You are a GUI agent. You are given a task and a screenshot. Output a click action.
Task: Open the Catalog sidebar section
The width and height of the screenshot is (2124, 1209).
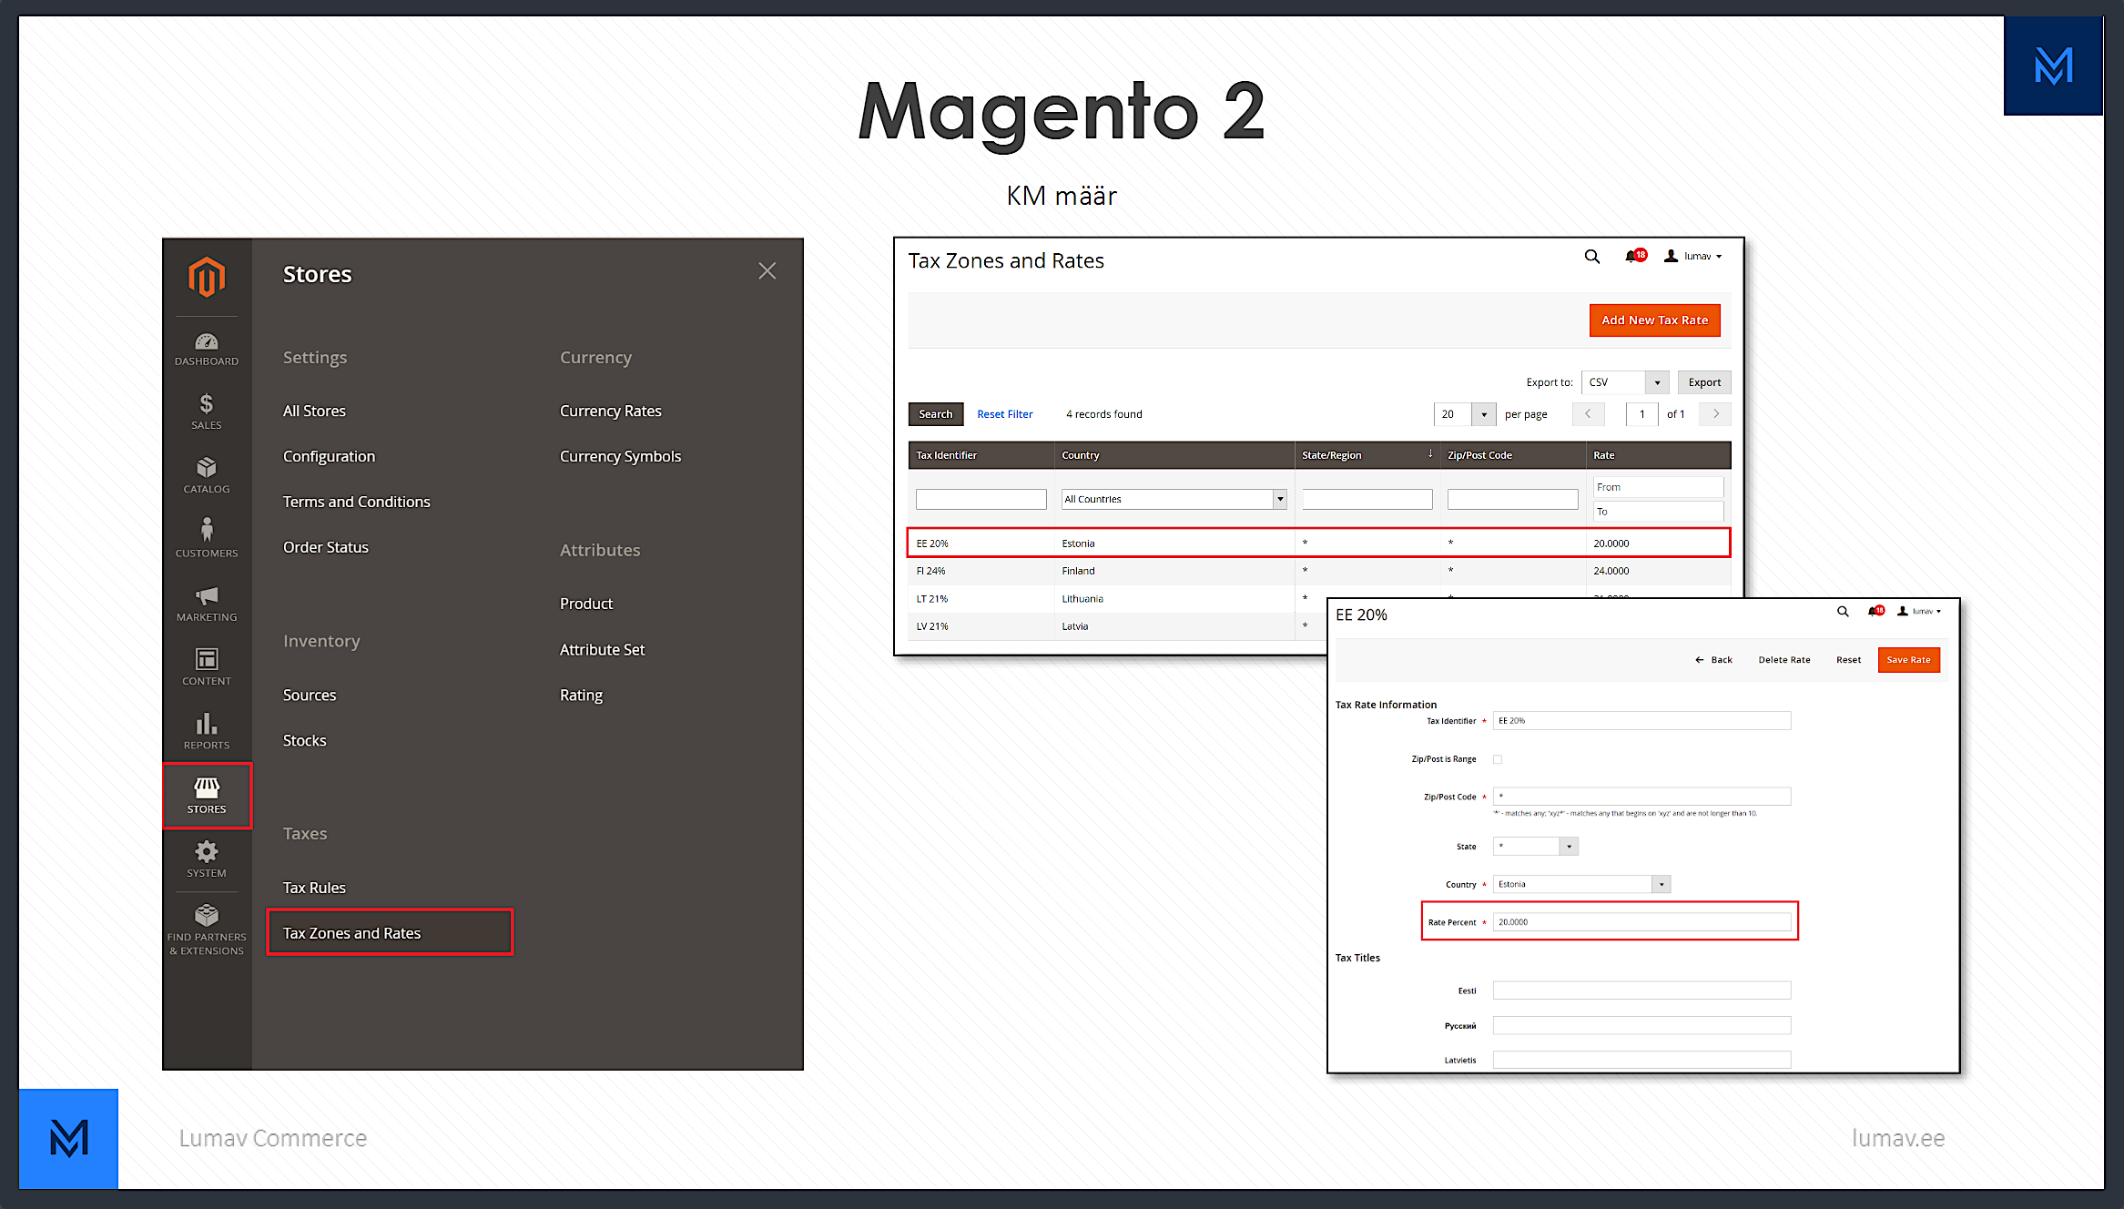207,476
